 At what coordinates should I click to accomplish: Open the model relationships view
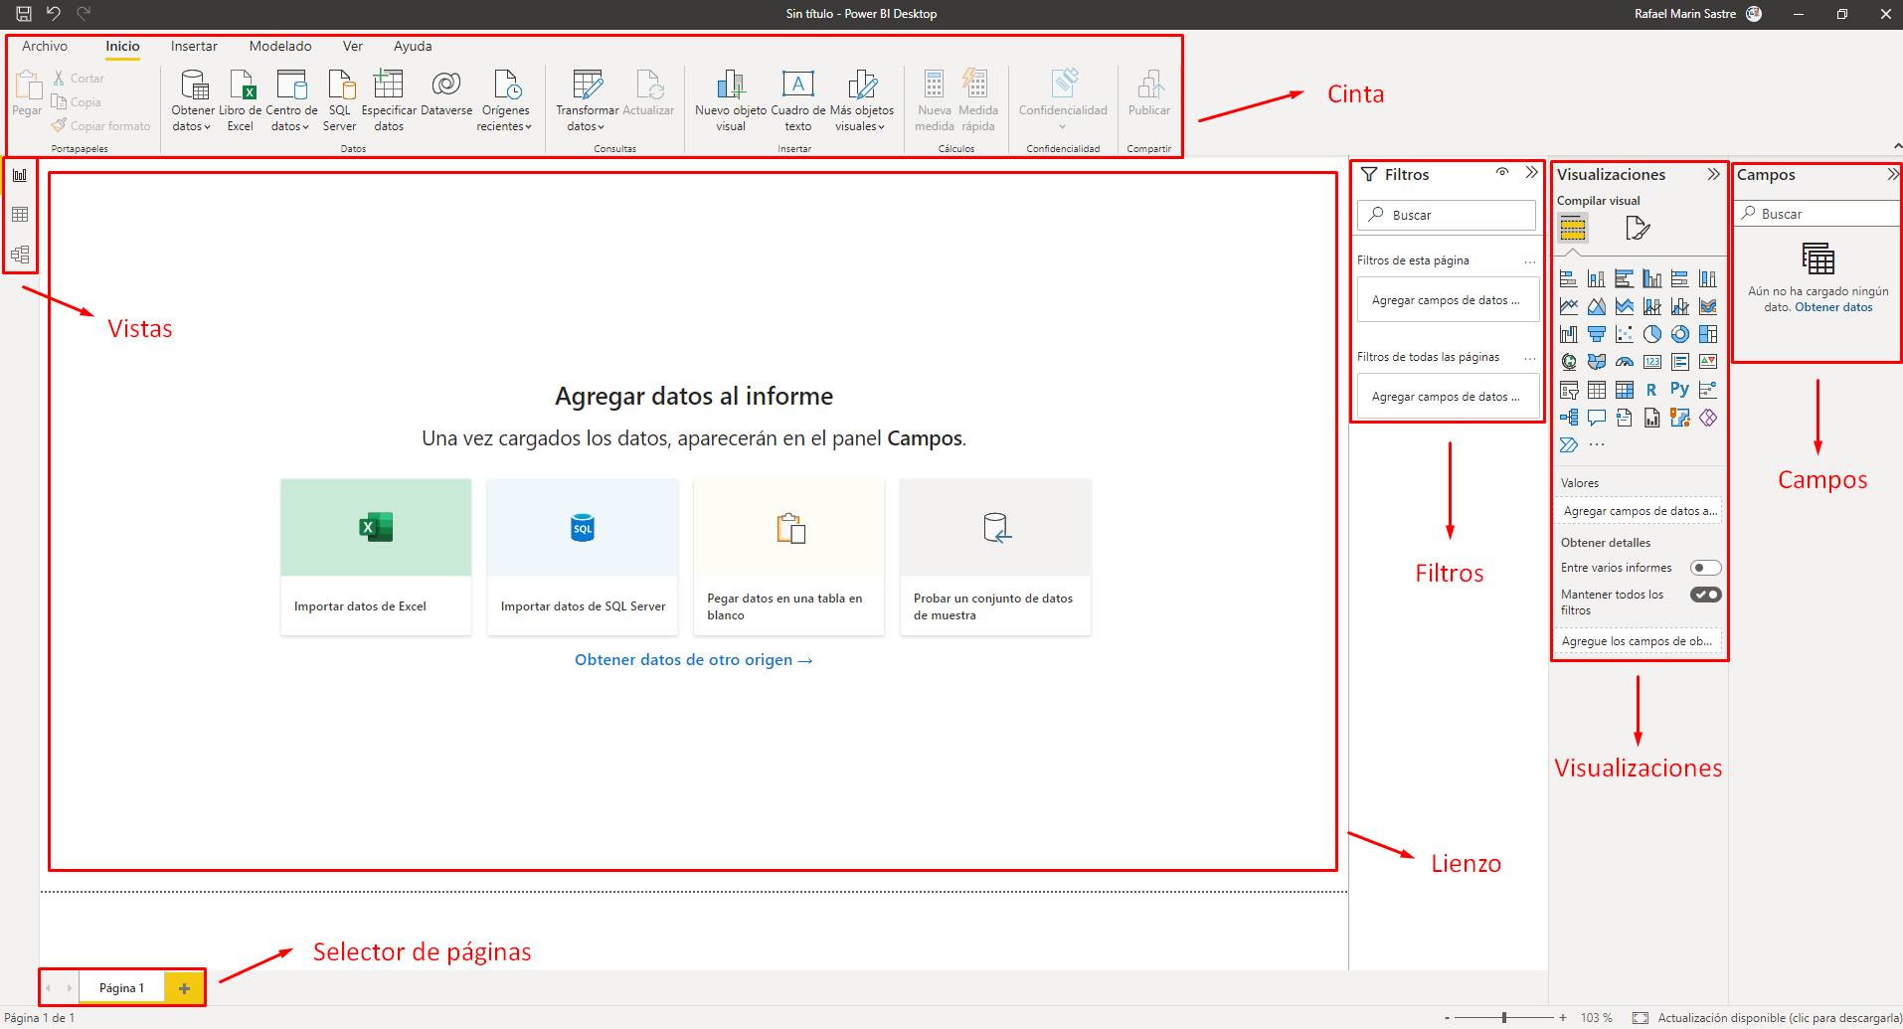pyautogui.click(x=20, y=255)
